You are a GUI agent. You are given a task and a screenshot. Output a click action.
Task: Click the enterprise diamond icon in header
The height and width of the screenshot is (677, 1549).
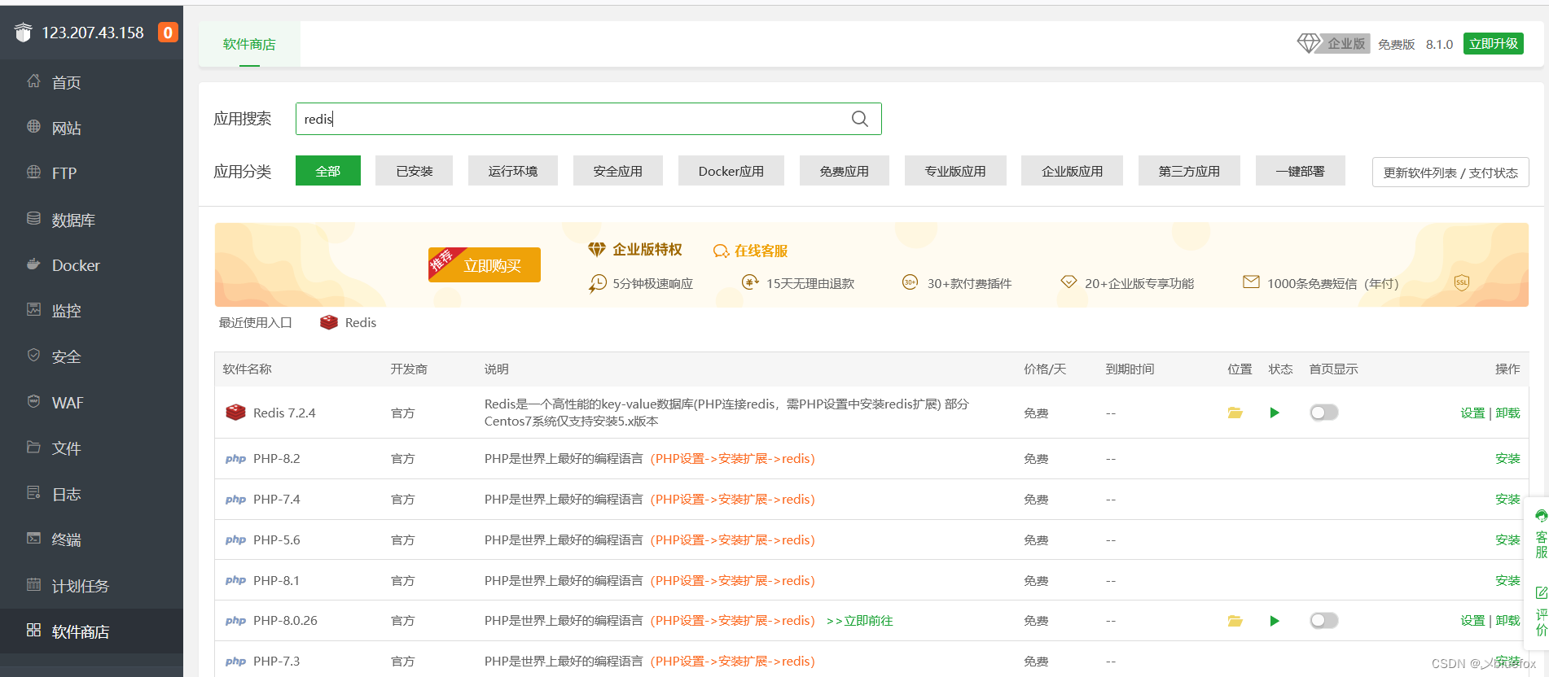pos(1309,43)
